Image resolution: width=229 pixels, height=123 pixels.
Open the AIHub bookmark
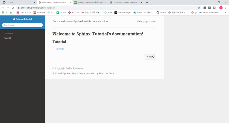pyautogui.click(x=144, y=13)
